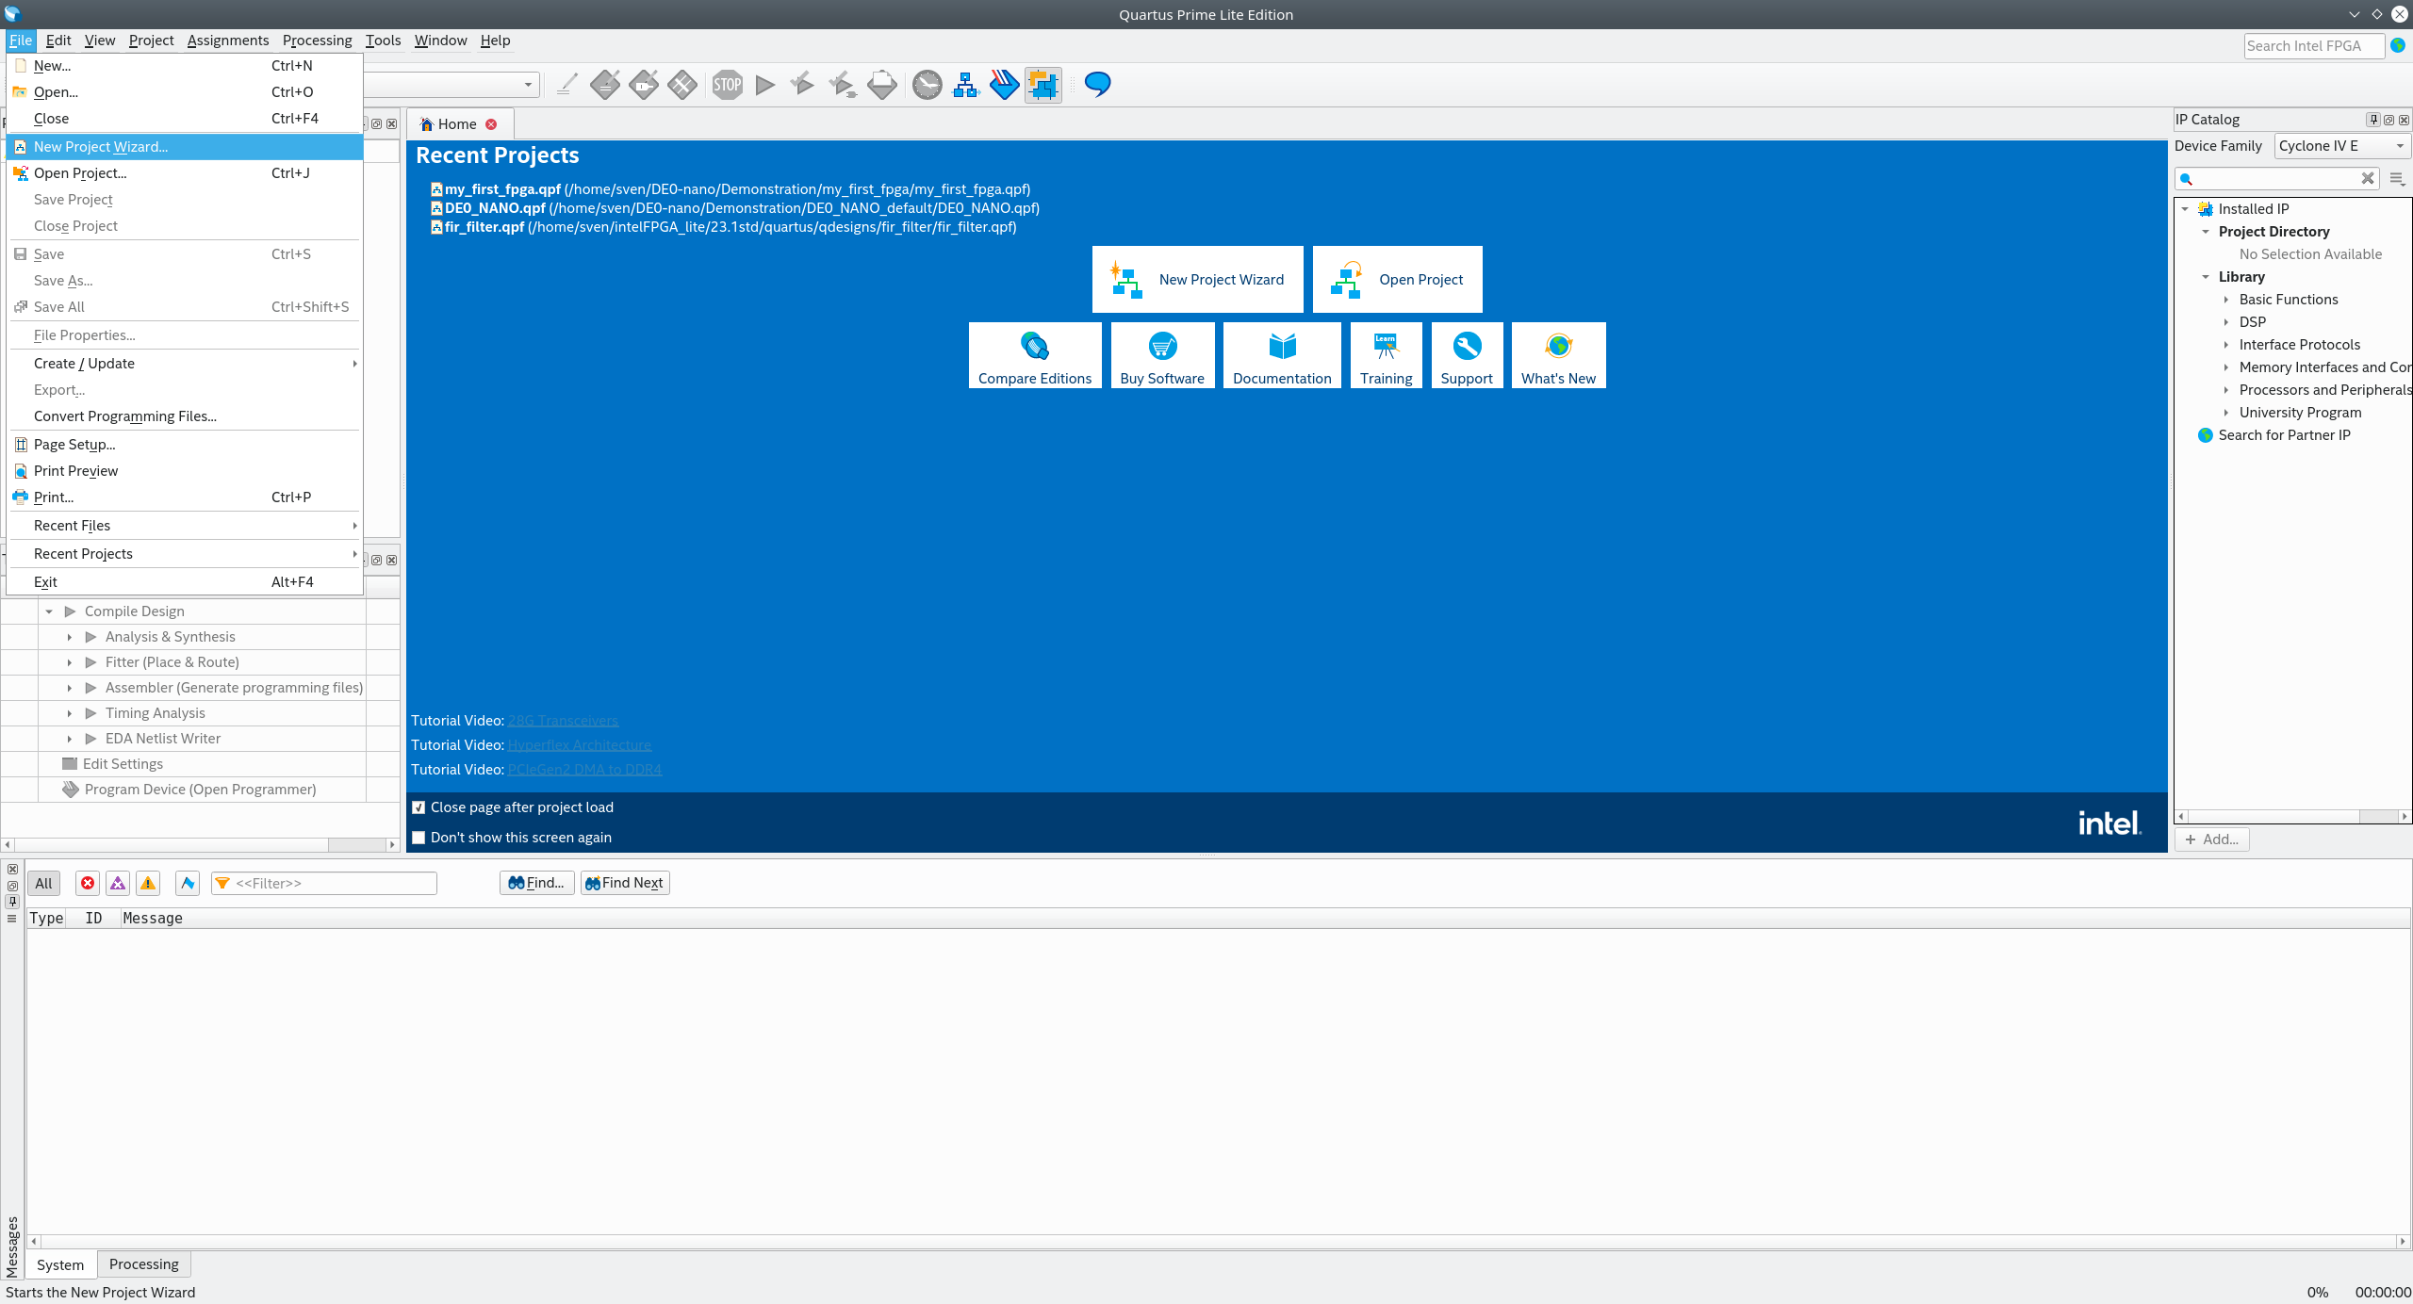Click the Start Analysis & Elaboration icon
Screen dimensions: 2413x1304
click(x=802, y=85)
